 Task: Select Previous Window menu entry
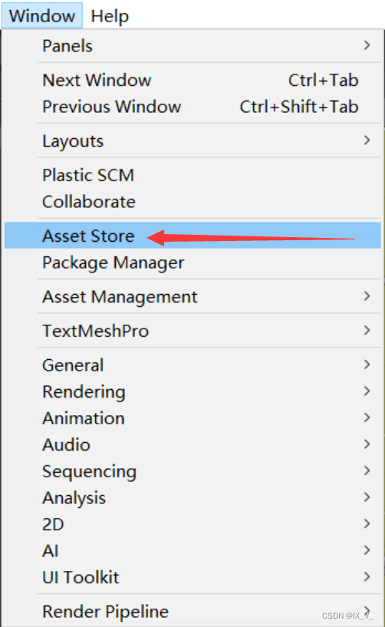tap(192, 107)
